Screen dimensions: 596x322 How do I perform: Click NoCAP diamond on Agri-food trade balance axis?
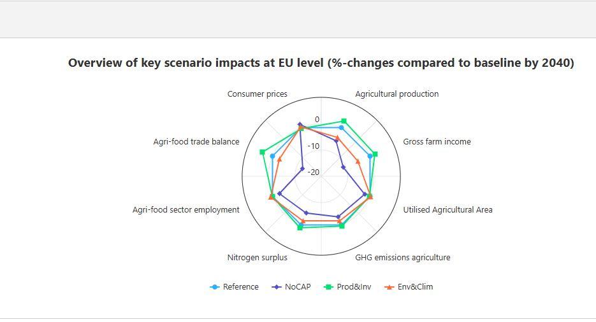pos(302,169)
